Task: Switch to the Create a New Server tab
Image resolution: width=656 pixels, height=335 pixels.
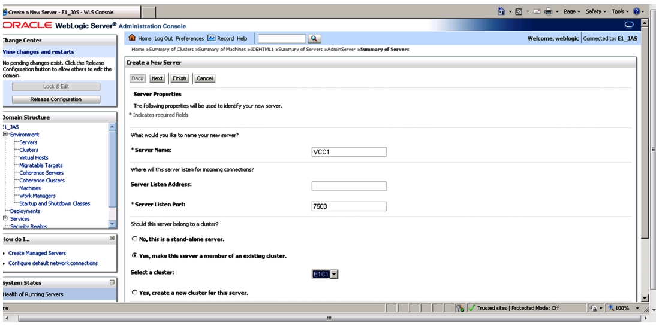Action: (x=71, y=12)
